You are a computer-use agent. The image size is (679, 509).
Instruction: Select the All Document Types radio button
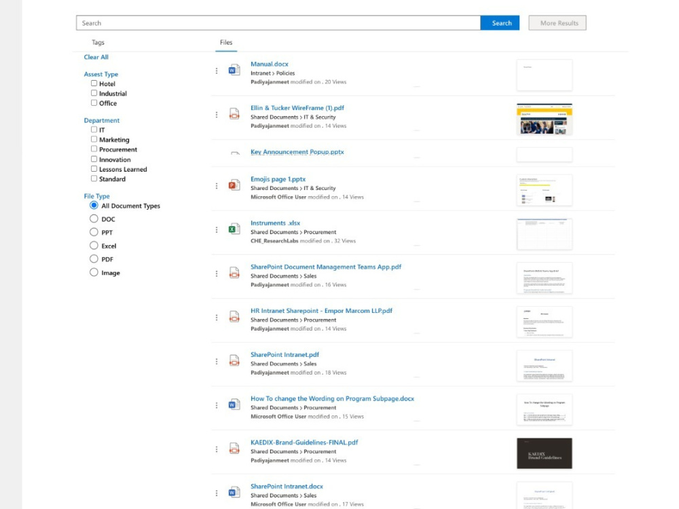point(94,205)
